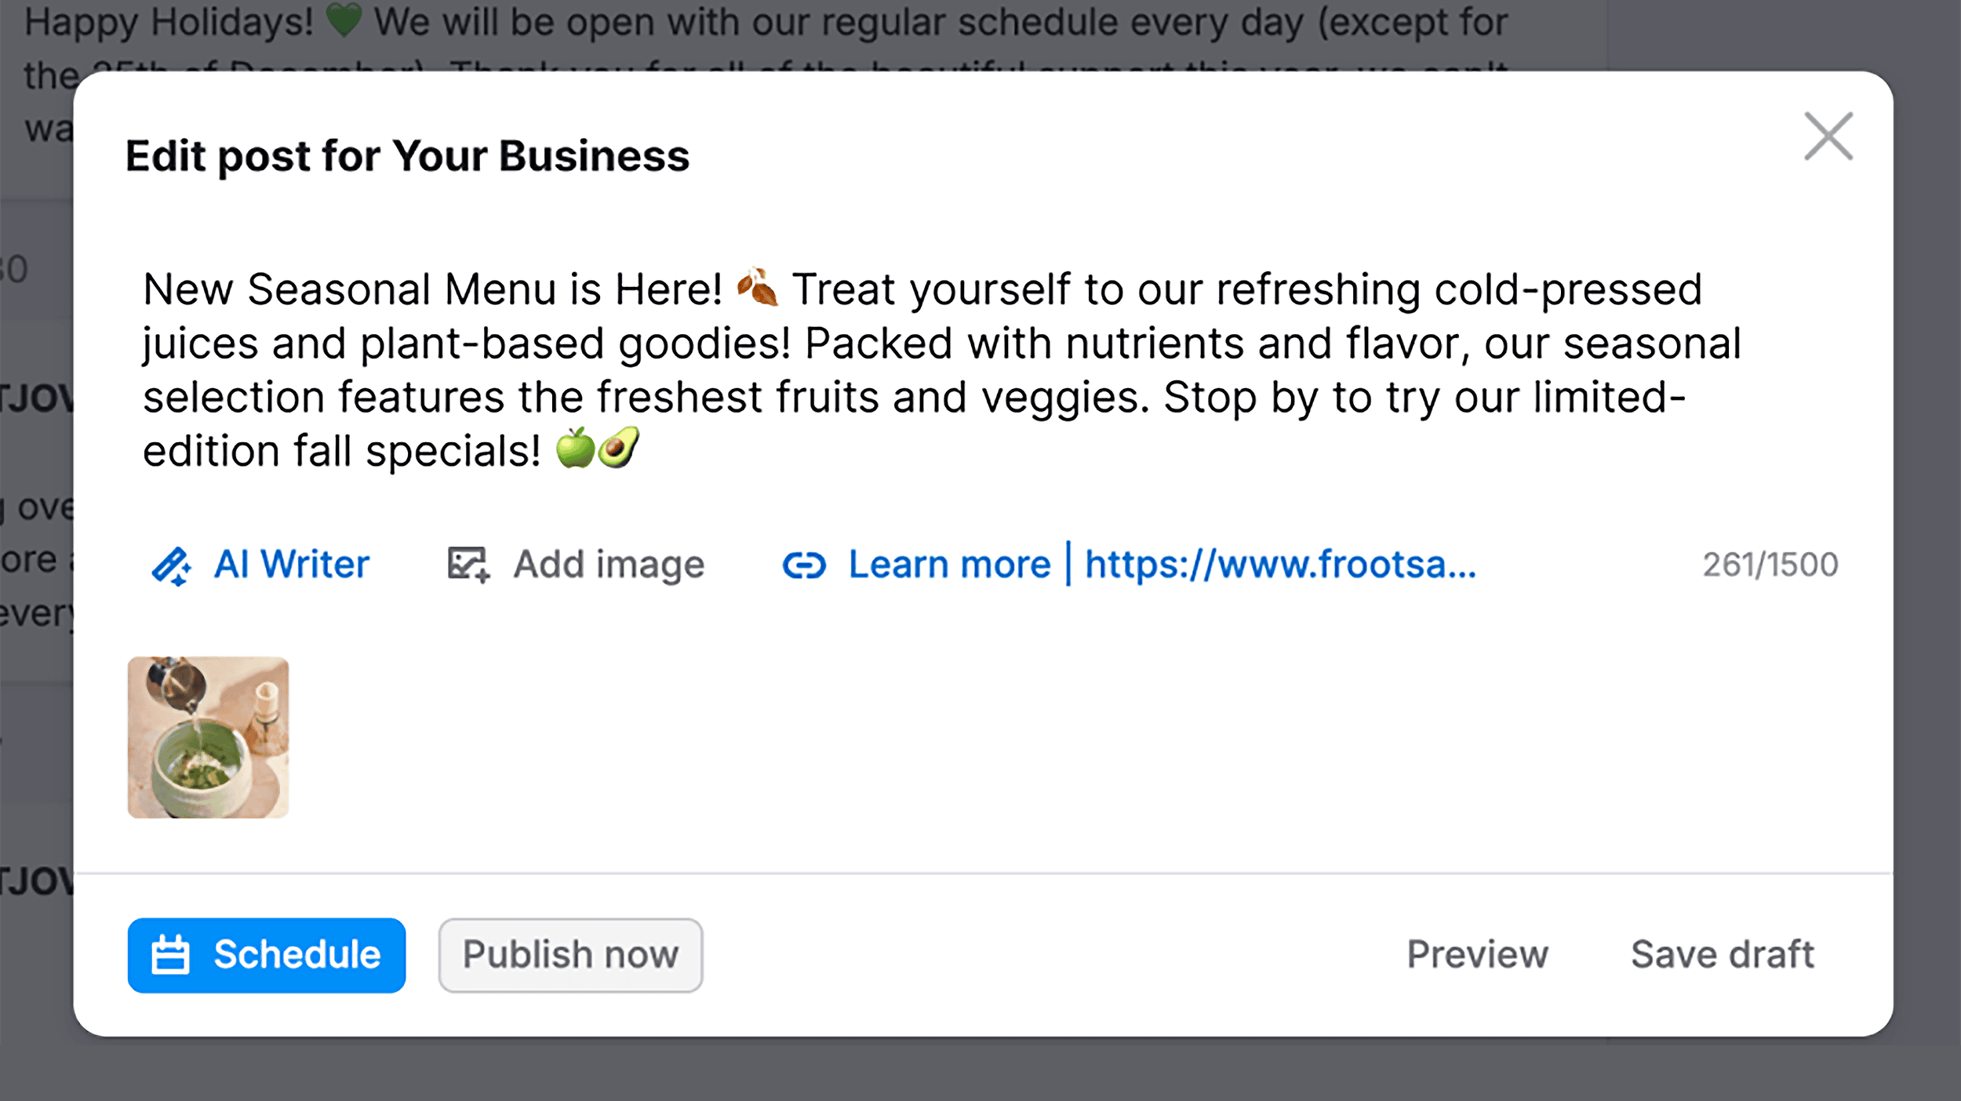Publish the post now
Screen dimensions: 1961x1101
570,954
